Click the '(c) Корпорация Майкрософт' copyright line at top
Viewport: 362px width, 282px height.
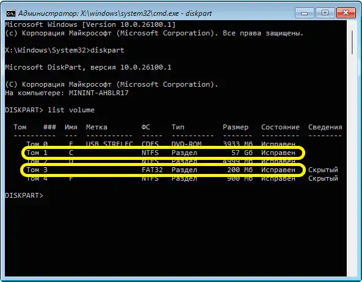[x=154, y=33]
